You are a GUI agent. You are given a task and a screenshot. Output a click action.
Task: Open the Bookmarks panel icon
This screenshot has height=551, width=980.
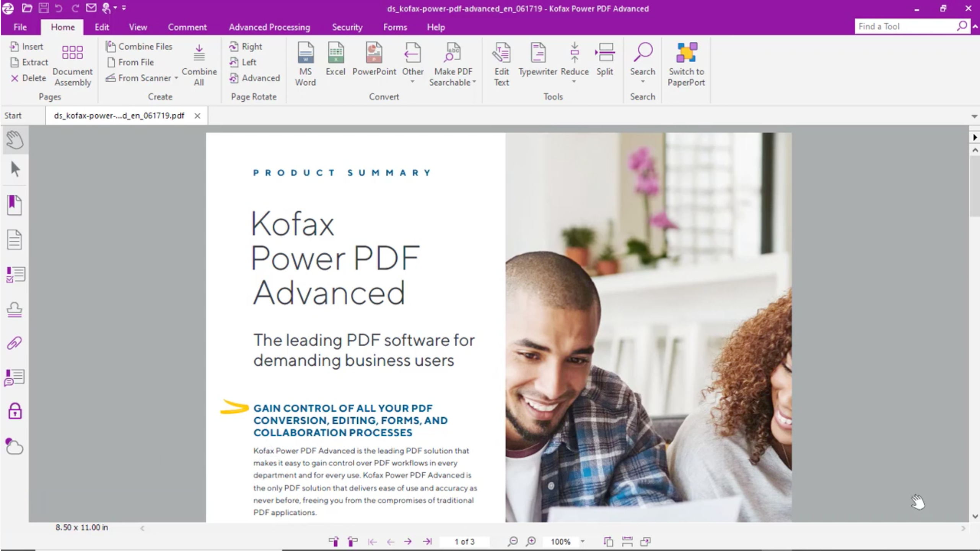[x=15, y=205]
